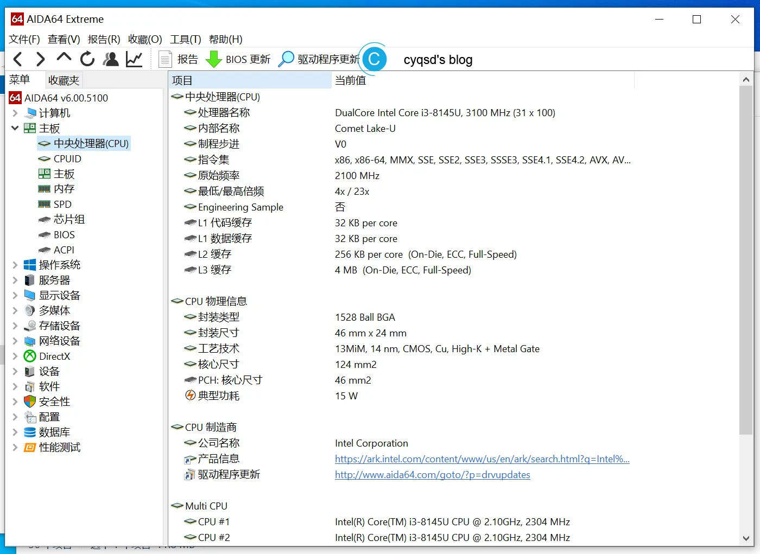Click the 服务器 icon in sidebar
The height and width of the screenshot is (554, 760).
[30, 280]
